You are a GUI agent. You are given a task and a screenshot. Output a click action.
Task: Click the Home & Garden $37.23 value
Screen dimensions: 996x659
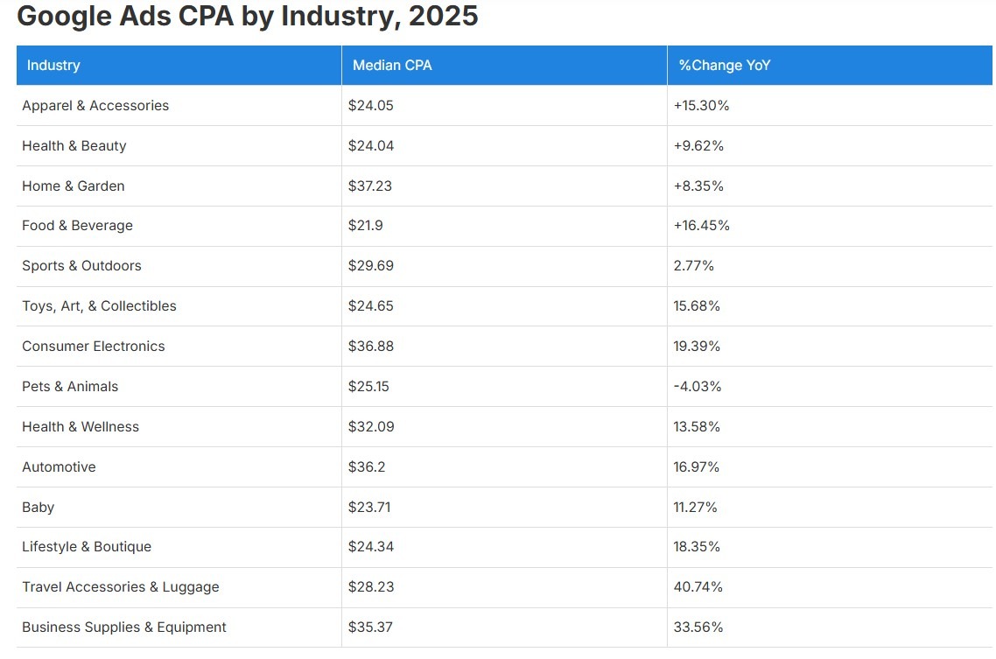coord(371,186)
